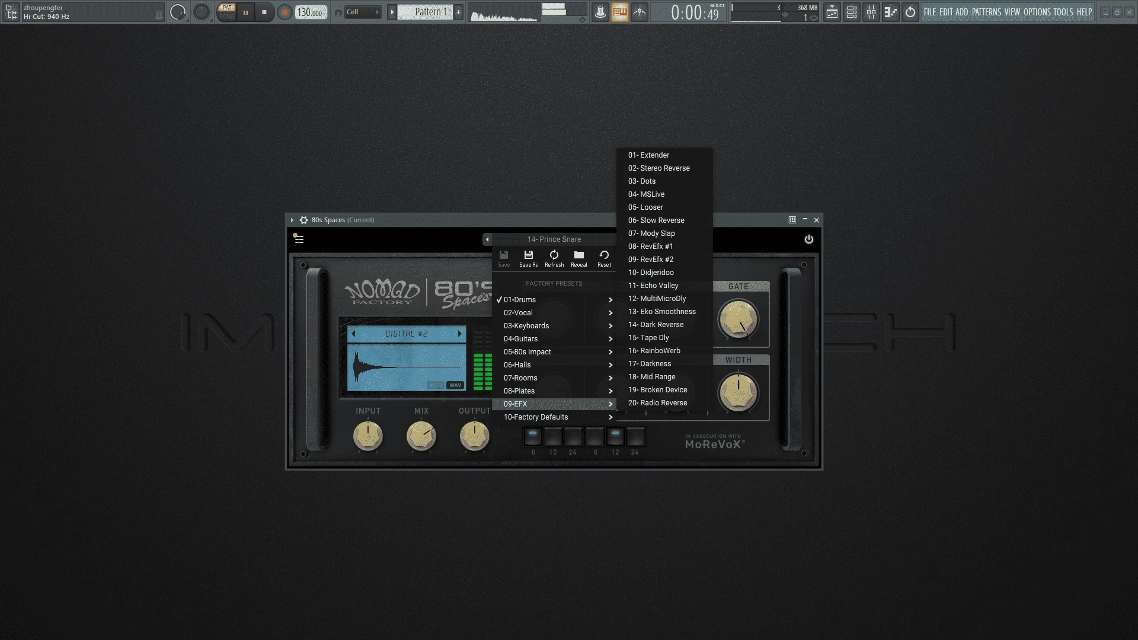1138x640 pixels.
Task: Open the Cell snap dropdown
Action: tap(363, 12)
